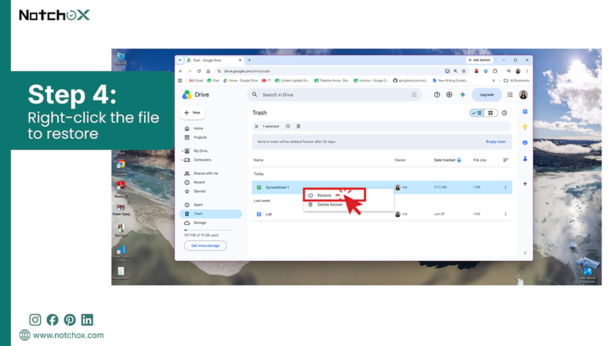Open the Visual Studio Code desktop shortcut
Screen dimensions: 615x346
tap(121, 253)
